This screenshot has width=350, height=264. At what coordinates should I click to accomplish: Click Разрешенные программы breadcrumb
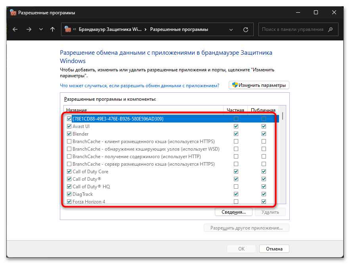(179, 29)
